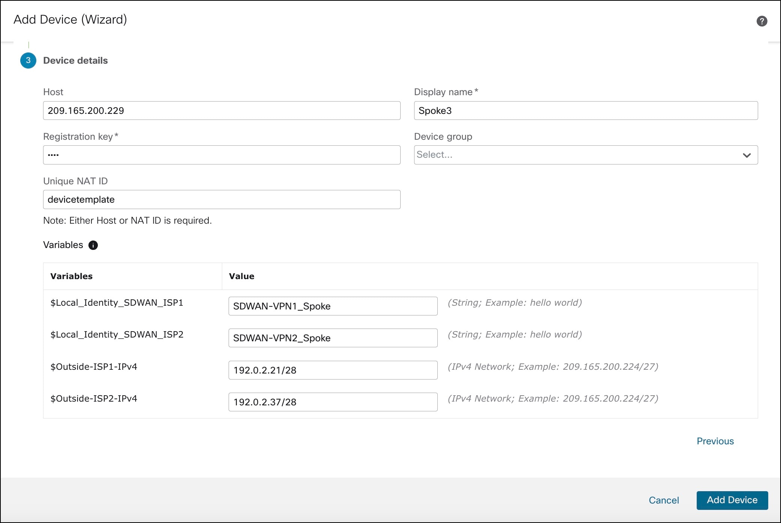
Task: Click the Value column header
Action: (241, 276)
